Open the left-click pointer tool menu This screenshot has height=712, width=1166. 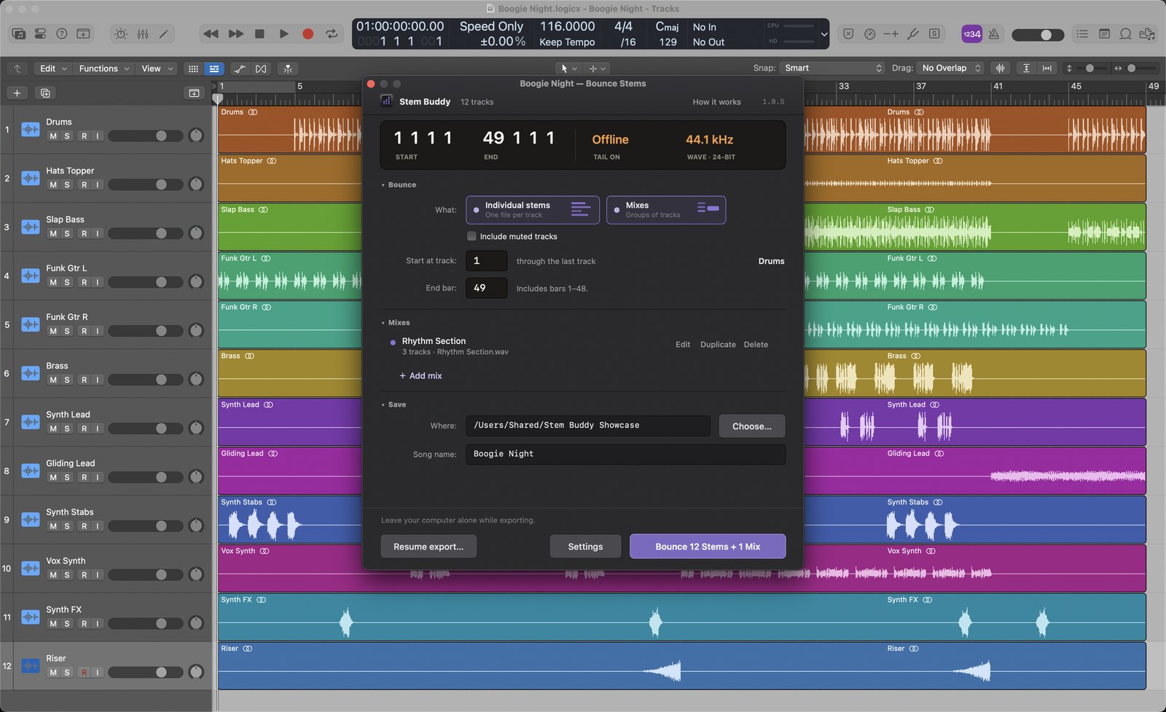568,69
